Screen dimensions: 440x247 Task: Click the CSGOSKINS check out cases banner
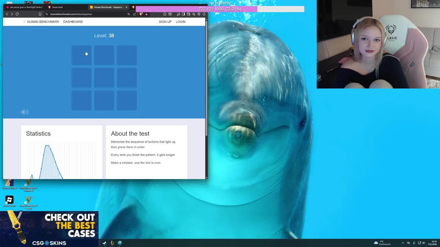49,229
